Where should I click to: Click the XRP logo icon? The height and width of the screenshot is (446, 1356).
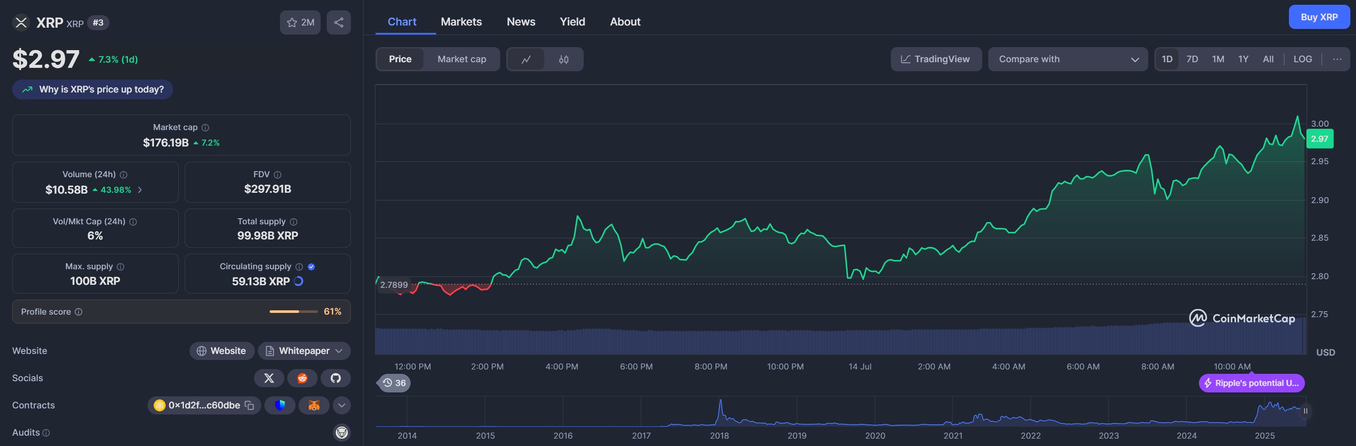[x=21, y=22]
